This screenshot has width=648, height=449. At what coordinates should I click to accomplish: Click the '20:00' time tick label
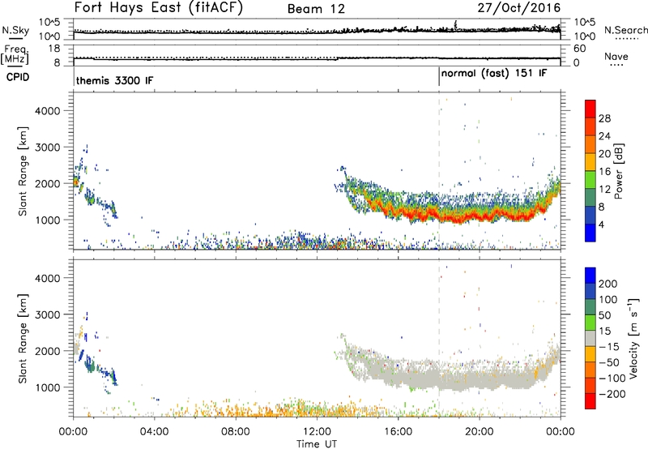(479, 431)
